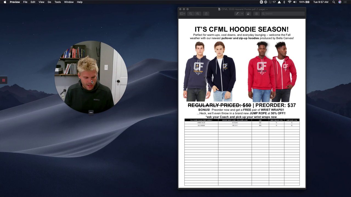The width and height of the screenshot is (351, 197).
Task: Click the navy zip-up hoodie photo
Action: click(x=221, y=72)
